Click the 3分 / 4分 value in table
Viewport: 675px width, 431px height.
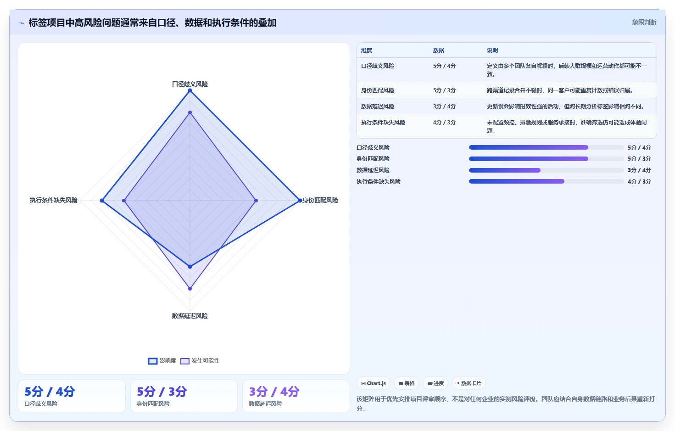(444, 106)
